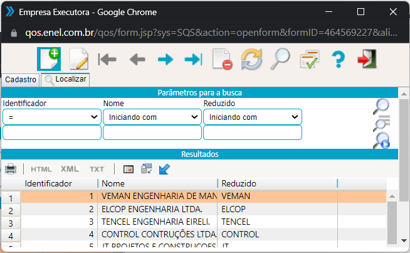This screenshot has height=253, width=410.
Task: Jump to the last record arrow
Action: click(193, 60)
